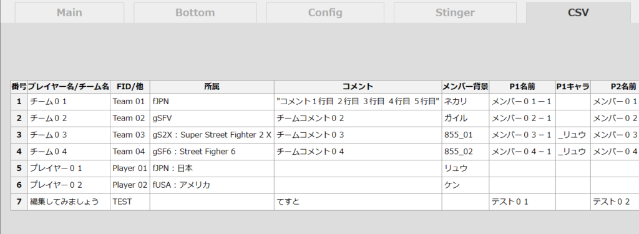Click the テスト０１ P1 name cell
The height and width of the screenshot is (234, 639).
(x=522, y=202)
